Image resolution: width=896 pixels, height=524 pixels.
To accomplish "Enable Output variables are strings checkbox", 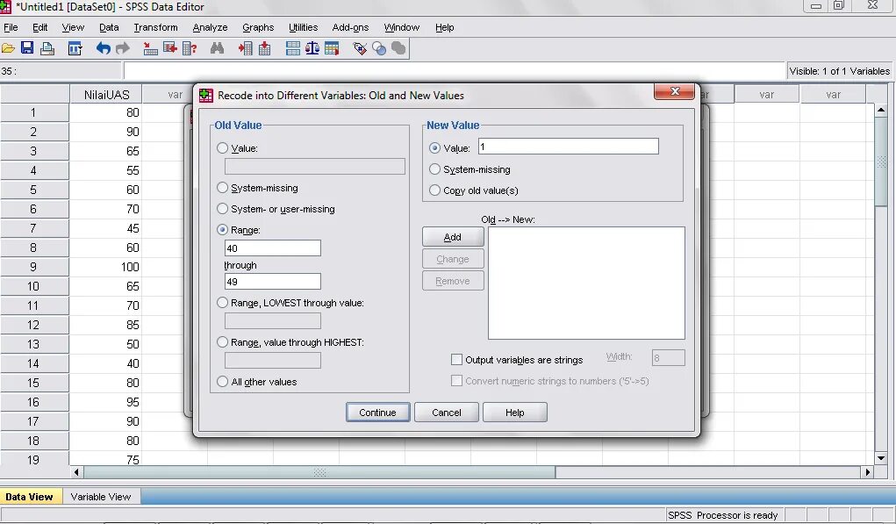I will tap(456, 360).
